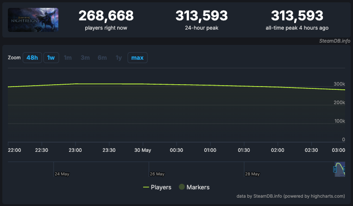353x206 pixels.
Task: Select the disabled 6m zoom option
Action: [x=102, y=58]
